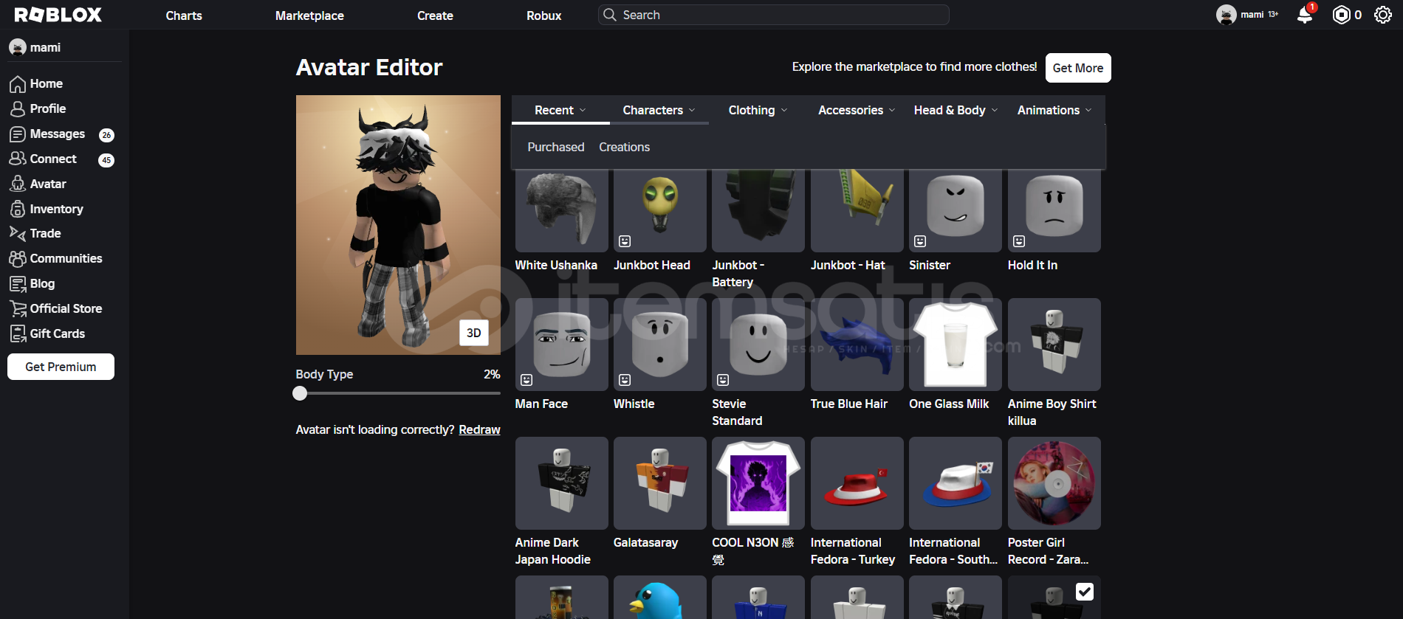The height and width of the screenshot is (619, 1403).
Task: Open the Official Store sidebar icon
Action: 18,308
